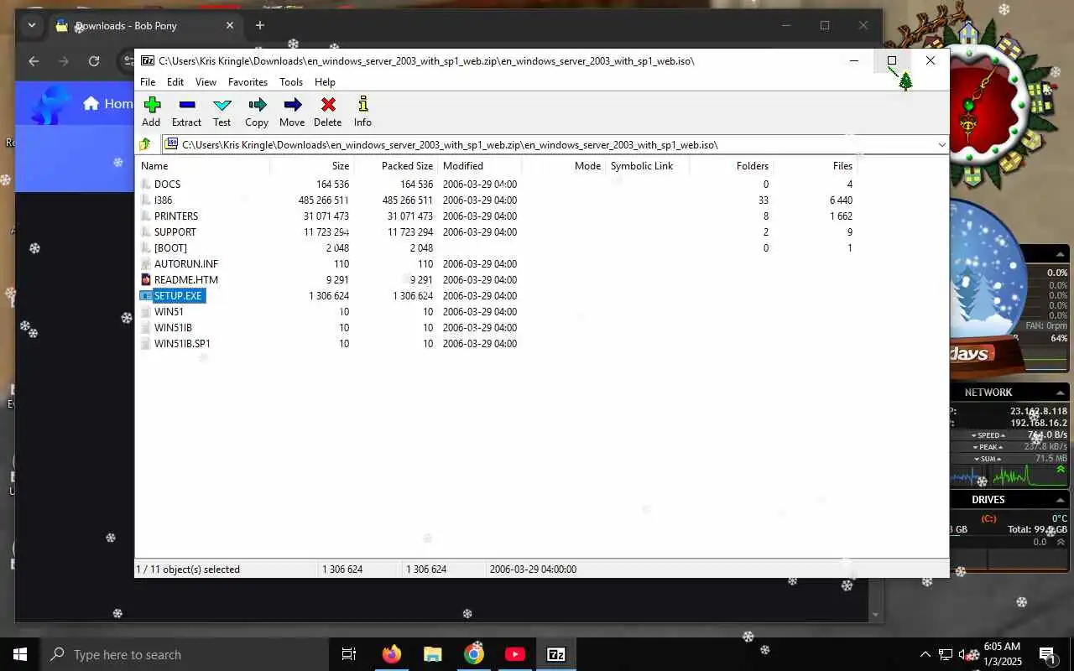Sort by the Name column header
The width and height of the screenshot is (1074, 671).
[x=203, y=166]
